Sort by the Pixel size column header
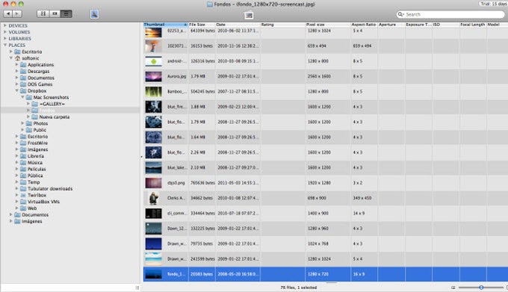Viewport: 508px width, 292px height. 328,25
